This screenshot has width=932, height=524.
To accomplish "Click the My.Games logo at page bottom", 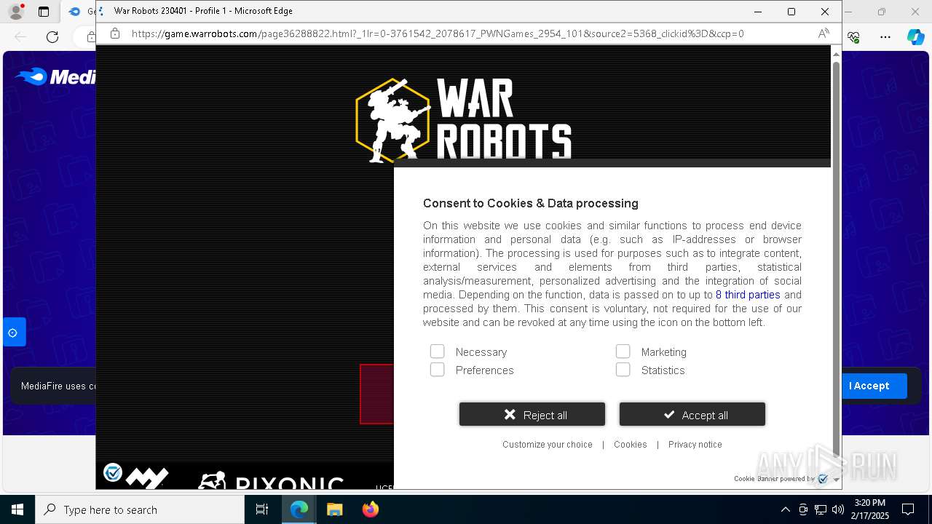I will click(x=148, y=478).
